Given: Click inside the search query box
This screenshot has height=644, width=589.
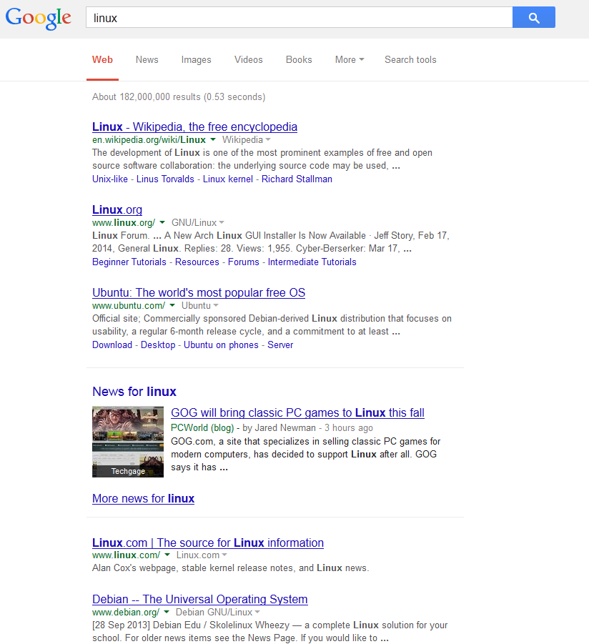Looking at the screenshot, I should click(x=286, y=16).
